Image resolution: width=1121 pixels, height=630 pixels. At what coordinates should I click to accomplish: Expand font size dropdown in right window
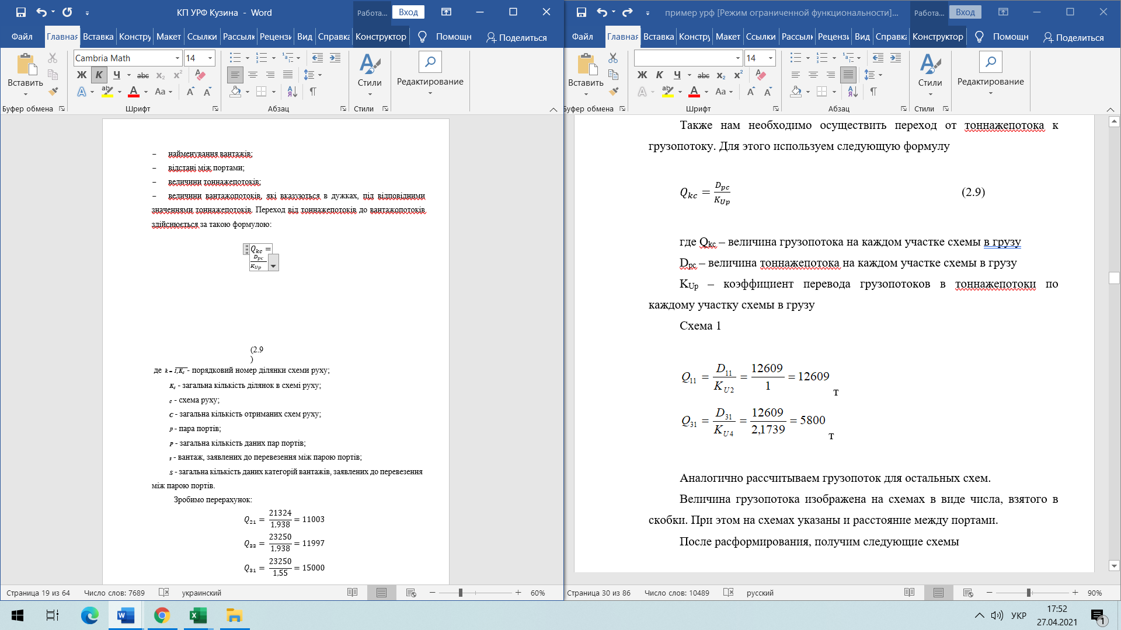(x=771, y=58)
